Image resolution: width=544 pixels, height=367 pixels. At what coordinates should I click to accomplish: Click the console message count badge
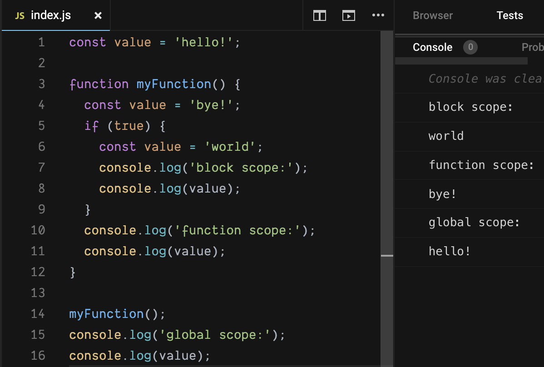470,47
